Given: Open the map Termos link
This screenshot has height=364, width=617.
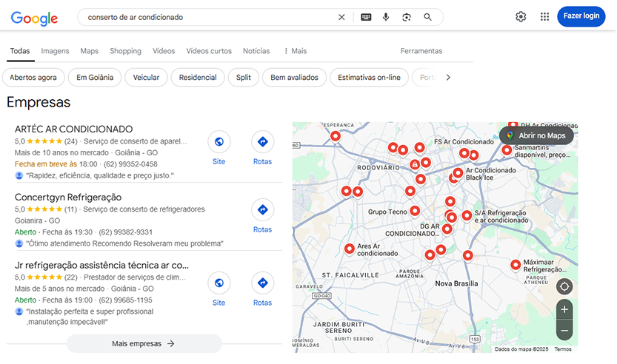Looking at the screenshot, I should click(563, 349).
